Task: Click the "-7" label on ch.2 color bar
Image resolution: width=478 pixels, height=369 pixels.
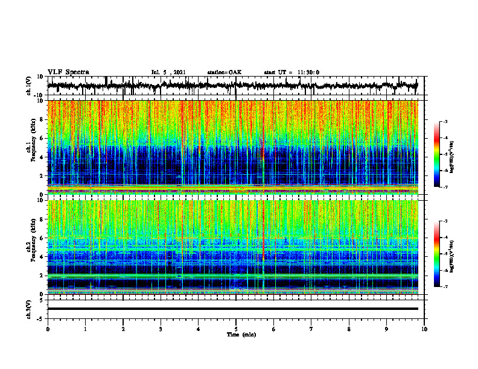Action: click(445, 286)
